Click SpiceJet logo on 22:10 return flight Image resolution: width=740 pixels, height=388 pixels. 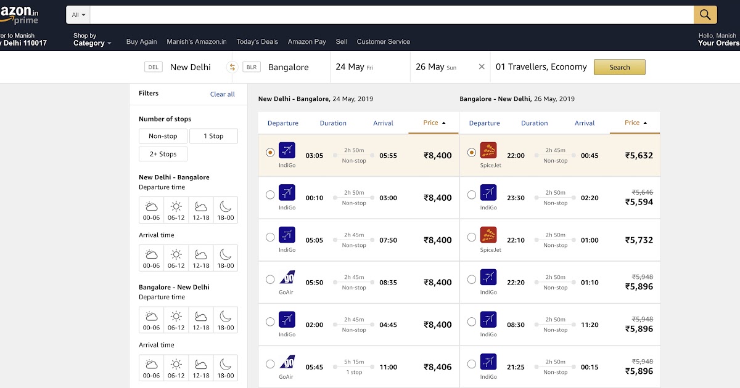(x=488, y=235)
